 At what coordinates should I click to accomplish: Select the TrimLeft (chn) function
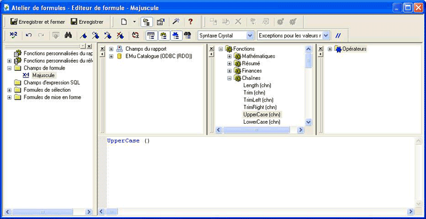(x=258, y=100)
